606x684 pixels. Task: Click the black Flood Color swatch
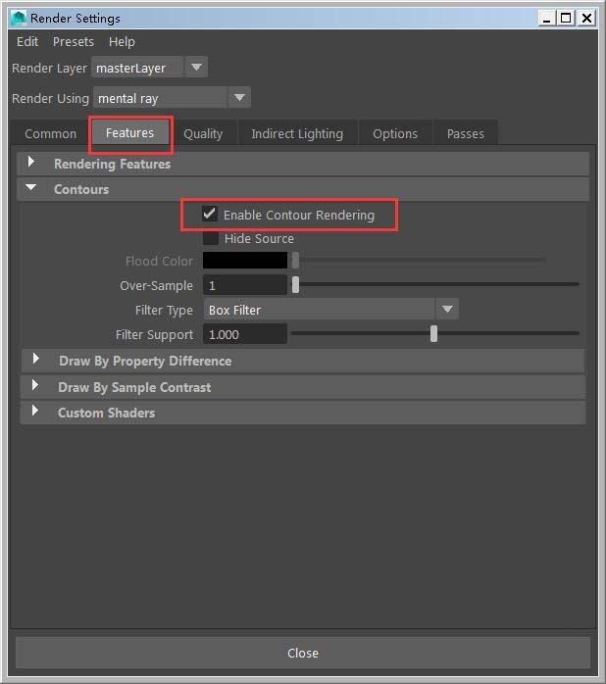tap(245, 261)
